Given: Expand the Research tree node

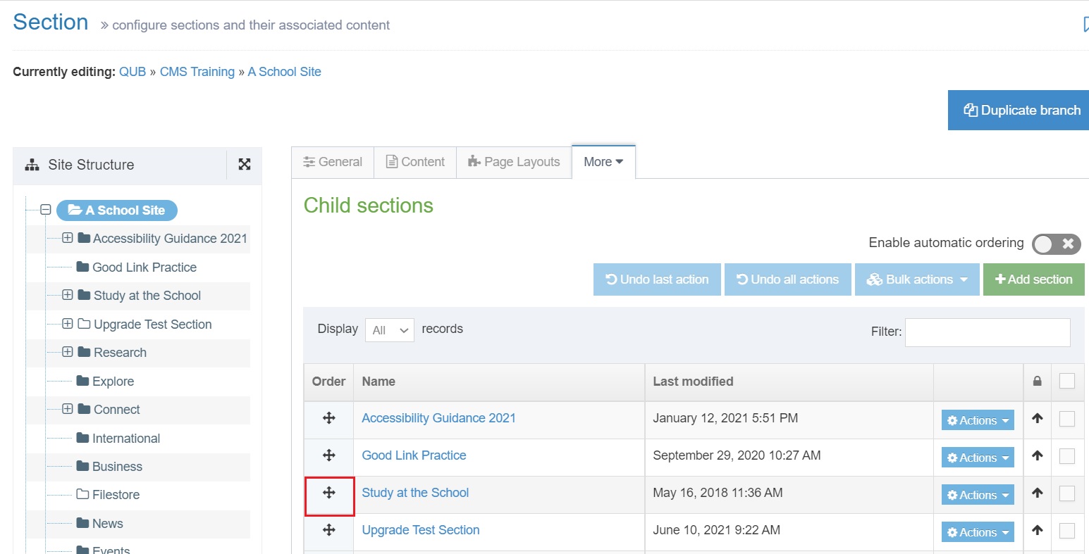Looking at the screenshot, I should point(67,352).
